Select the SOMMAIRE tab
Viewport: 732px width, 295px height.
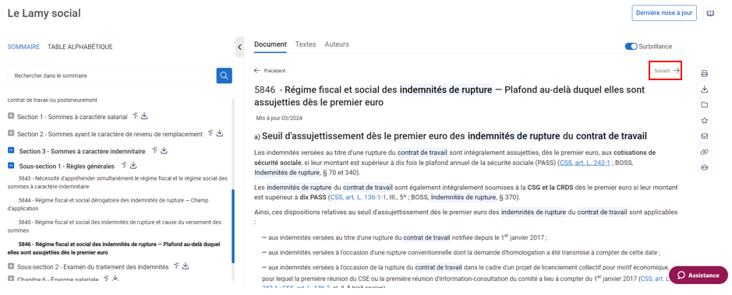point(23,47)
